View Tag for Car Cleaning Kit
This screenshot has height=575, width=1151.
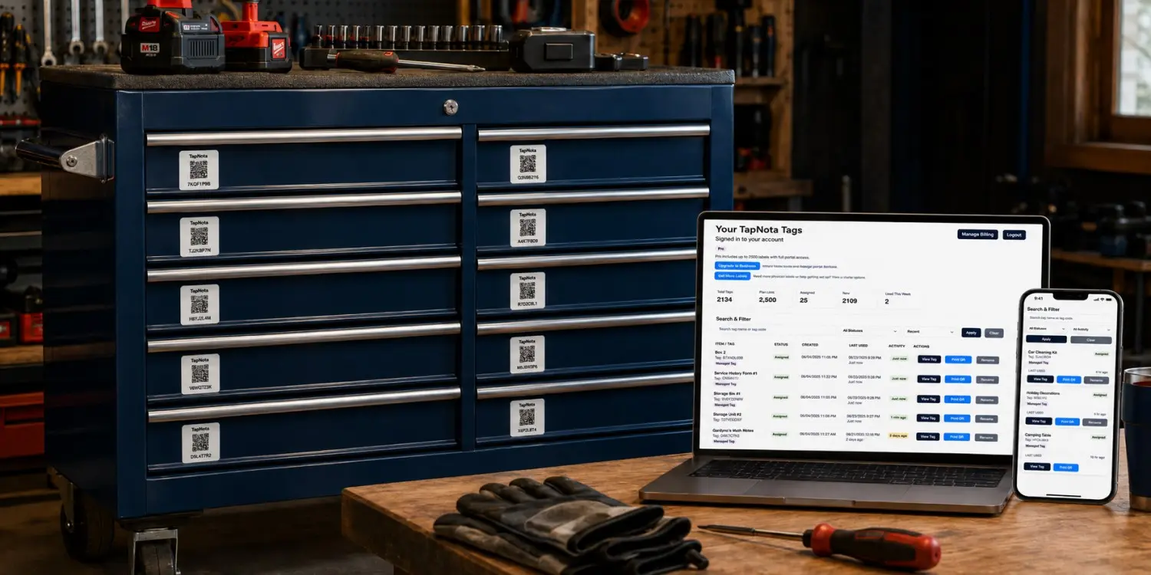[x=1041, y=379]
